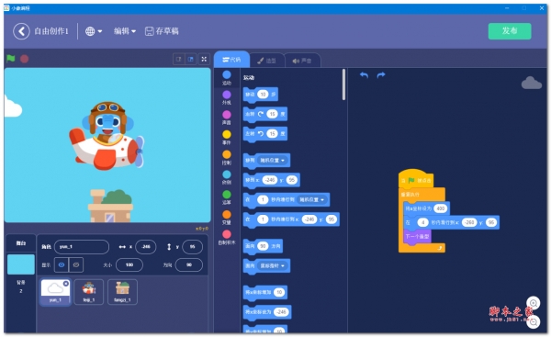551x337 pixels.
Task: Click the 将x坐标增加 10 block
Action: point(265,293)
